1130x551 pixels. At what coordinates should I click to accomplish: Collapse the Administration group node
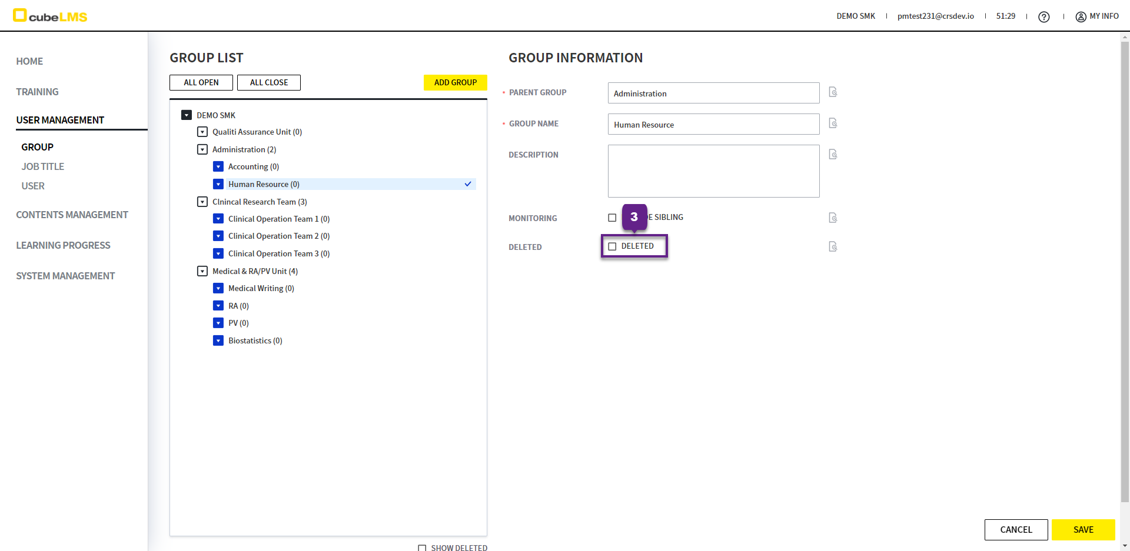[202, 149]
